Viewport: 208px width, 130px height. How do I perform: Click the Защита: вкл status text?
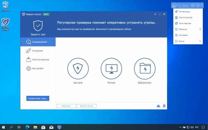pos(38,34)
